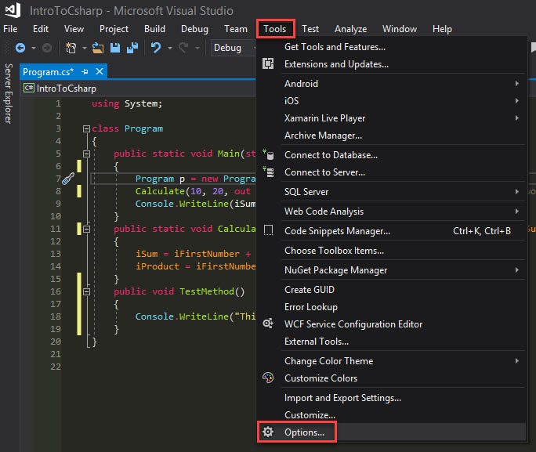Click the Navigate Forward arrow icon

pyautogui.click(x=47, y=48)
